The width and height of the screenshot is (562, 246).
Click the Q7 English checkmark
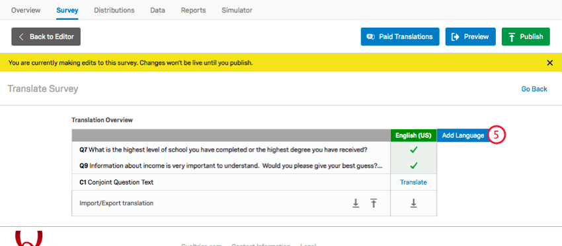coord(414,150)
